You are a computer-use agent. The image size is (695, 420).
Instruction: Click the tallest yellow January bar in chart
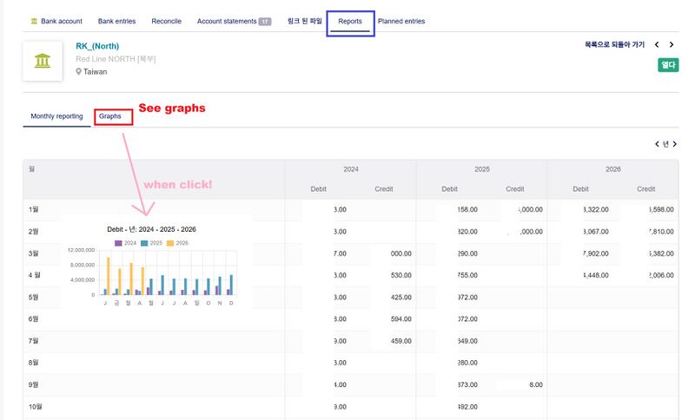click(108, 276)
